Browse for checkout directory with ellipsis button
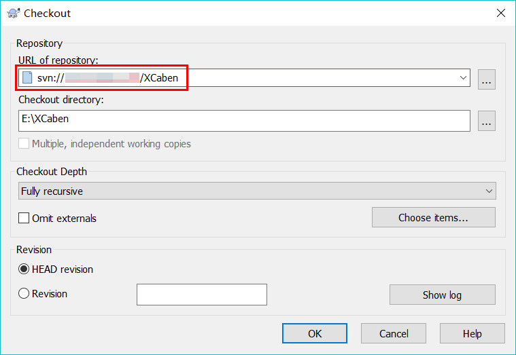The width and height of the screenshot is (516, 355). click(x=486, y=120)
